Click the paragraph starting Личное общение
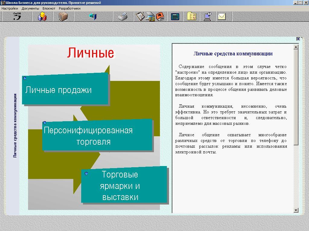The width and height of the screenshot is (309, 231). point(231,143)
